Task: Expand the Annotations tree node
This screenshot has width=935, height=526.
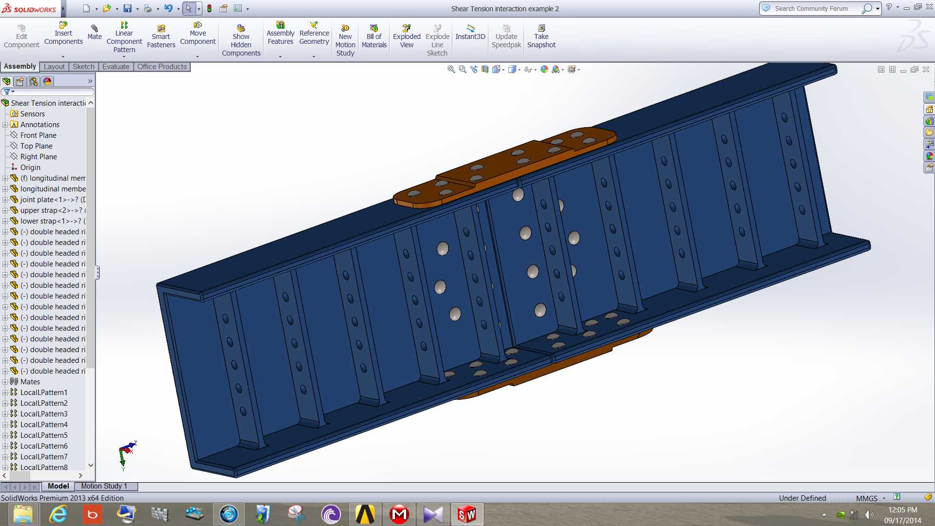Action: [x=5, y=125]
